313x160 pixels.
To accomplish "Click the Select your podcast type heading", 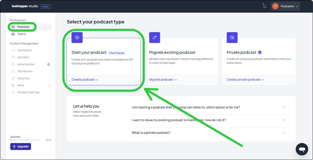I will (96, 22).
